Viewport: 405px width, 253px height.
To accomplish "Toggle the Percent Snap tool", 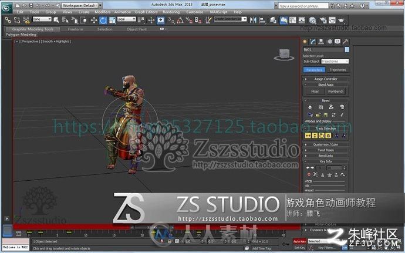I will click(189, 20).
